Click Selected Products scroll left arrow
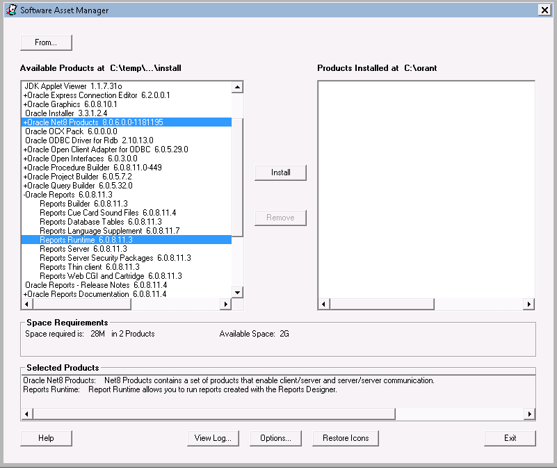The image size is (557, 468). coord(27,414)
